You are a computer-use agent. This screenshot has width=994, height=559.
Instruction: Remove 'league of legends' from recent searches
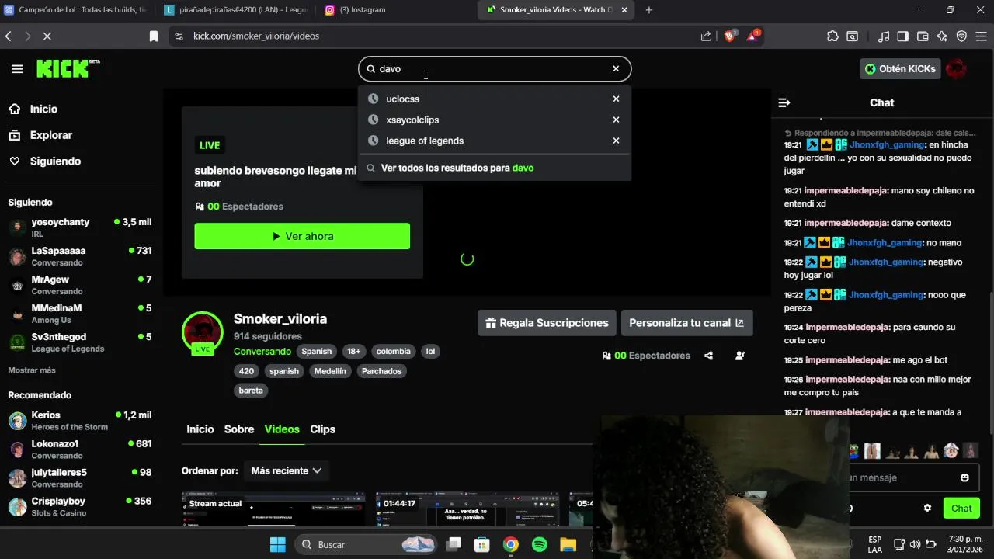(x=616, y=141)
